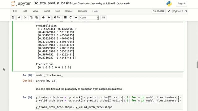The image size is (198, 111).
Task: Open the Insert menu
Action: 47,11
